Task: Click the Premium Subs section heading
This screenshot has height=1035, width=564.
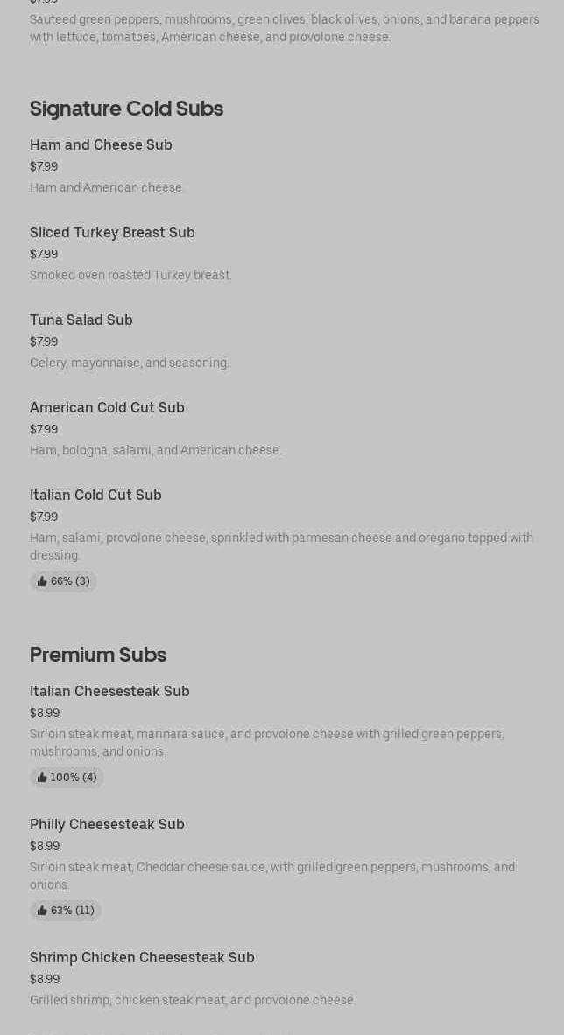Action: coord(98,655)
